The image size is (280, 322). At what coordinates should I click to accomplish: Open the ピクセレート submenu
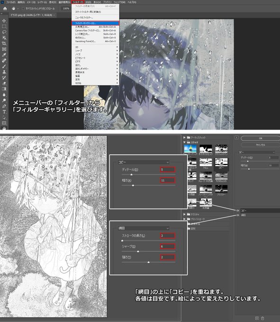[x=95, y=58]
